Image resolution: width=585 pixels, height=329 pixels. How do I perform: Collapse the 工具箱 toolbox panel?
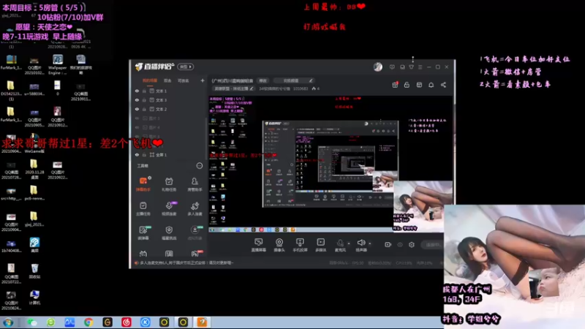pos(200,166)
